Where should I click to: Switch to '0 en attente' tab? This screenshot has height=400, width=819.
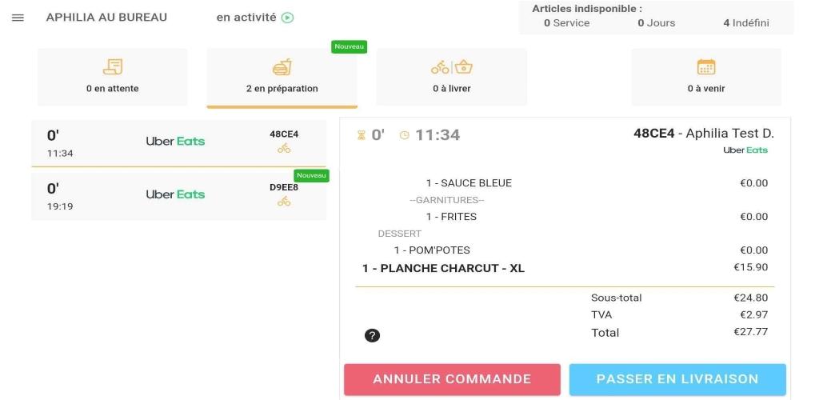click(112, 77)
